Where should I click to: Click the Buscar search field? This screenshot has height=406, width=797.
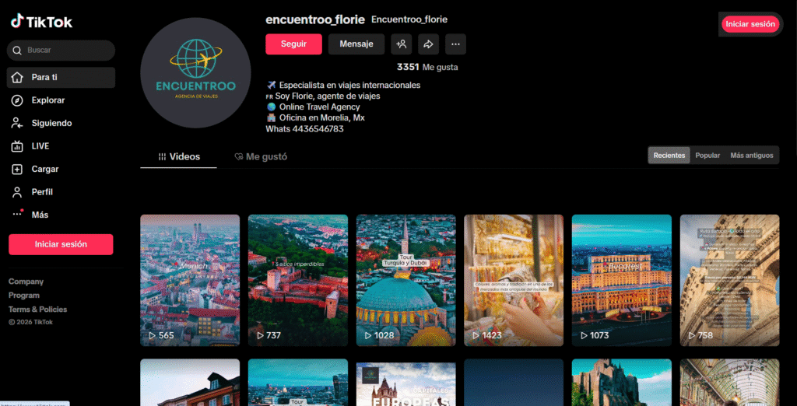click(x=66, y=51)
